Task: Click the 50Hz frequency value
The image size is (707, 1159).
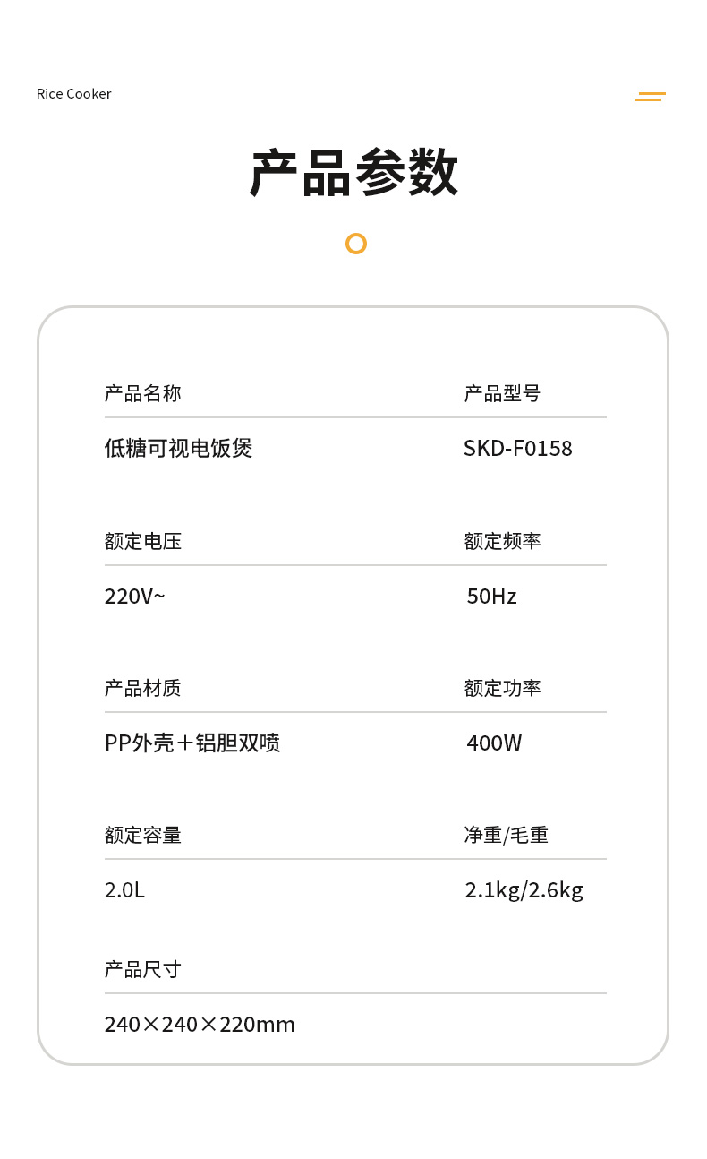Action: click(x=491, y=596)
